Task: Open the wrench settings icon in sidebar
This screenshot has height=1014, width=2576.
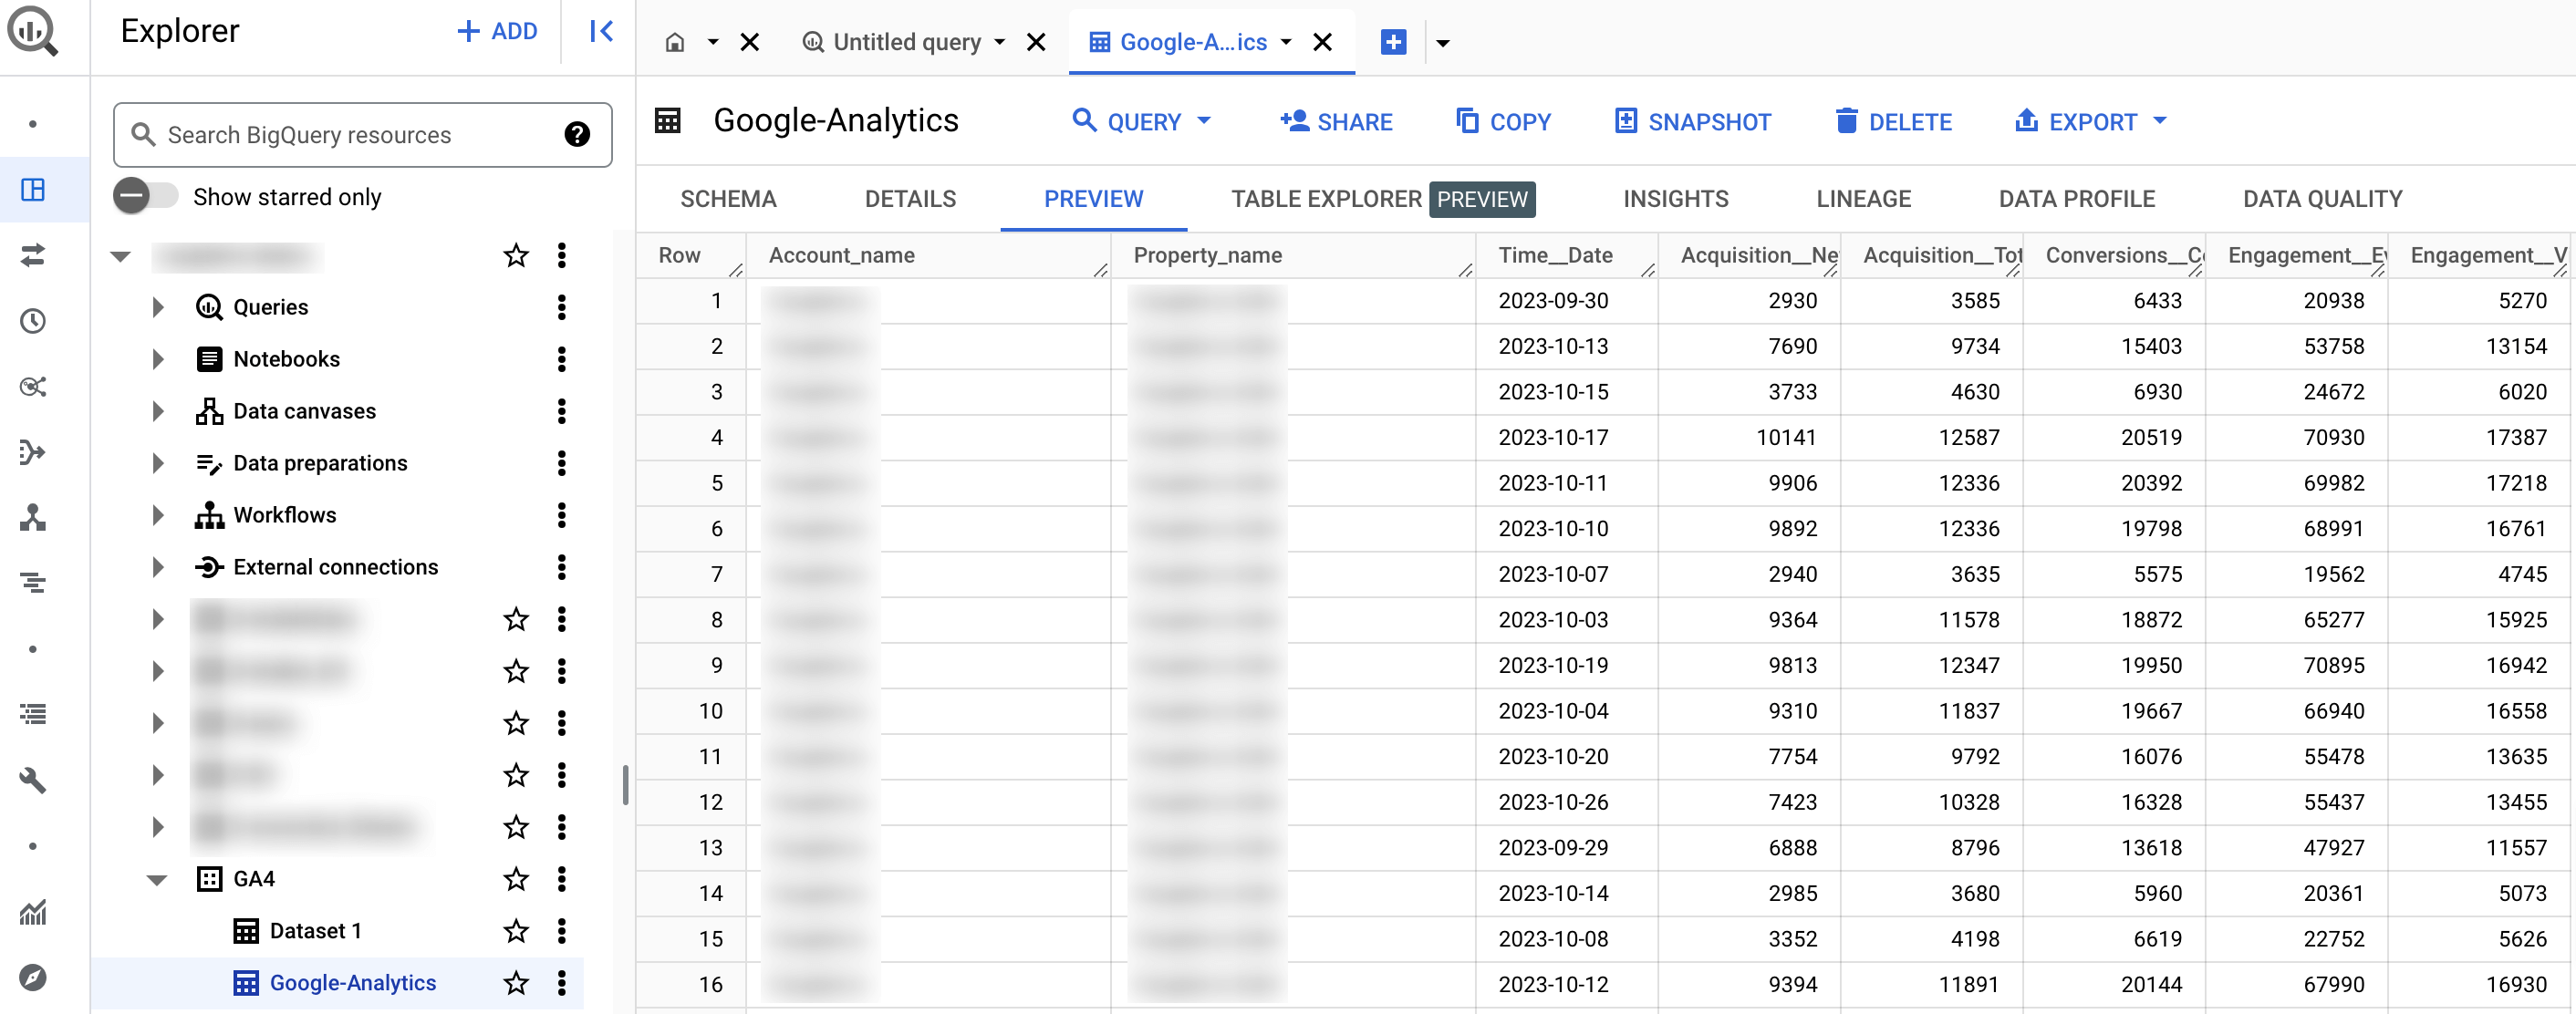Action: (x=33, y=780)
